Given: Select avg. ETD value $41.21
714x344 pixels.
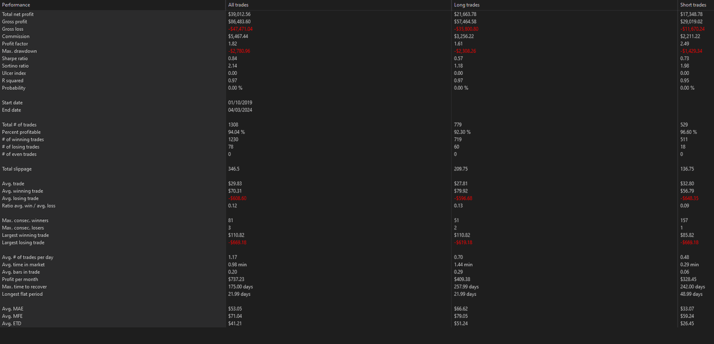Looking at the screenshot, I should click(235, 323).
